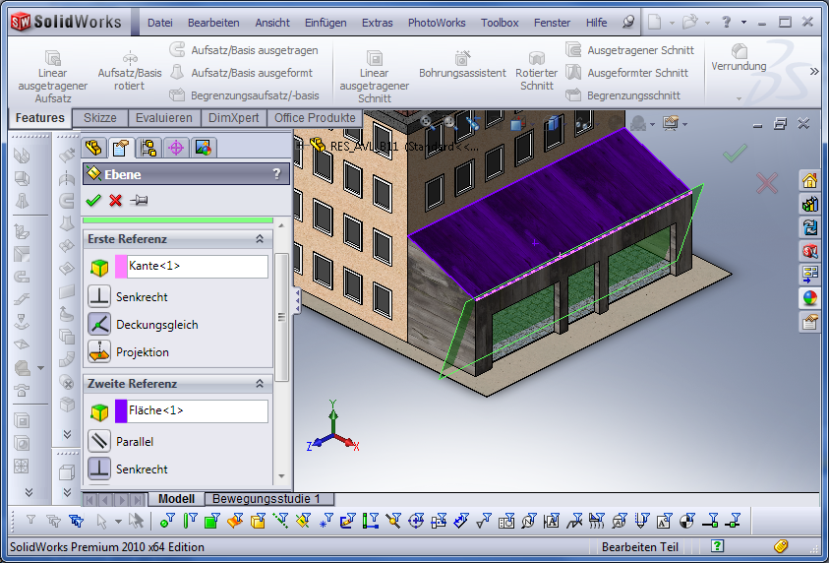829x563 pixels.
Task: Toggle Senkrecht constraint under Erste Referenz
Action: (x=99, y=296)
